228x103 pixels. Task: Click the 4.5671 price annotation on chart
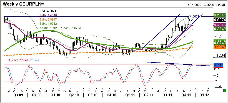pos(194,16)
